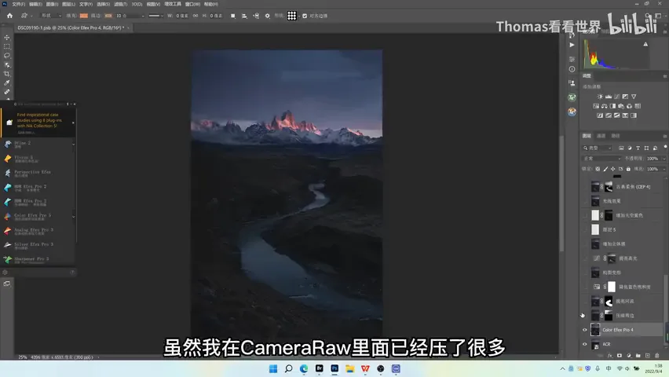Dismiss the Nik Collection 5 notification

point(73,123)
